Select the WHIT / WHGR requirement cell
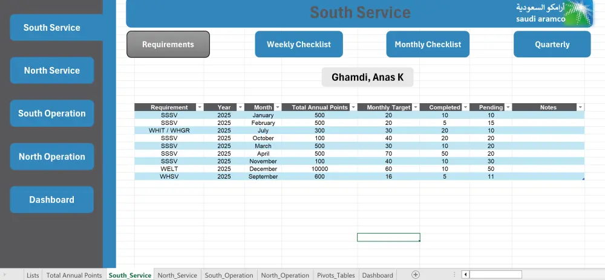The height and width of the screenshot is (280, 605). (x=169, y=130)
